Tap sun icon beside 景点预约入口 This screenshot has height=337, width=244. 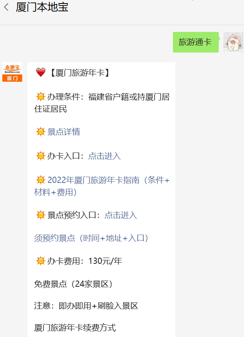[40, 215]
